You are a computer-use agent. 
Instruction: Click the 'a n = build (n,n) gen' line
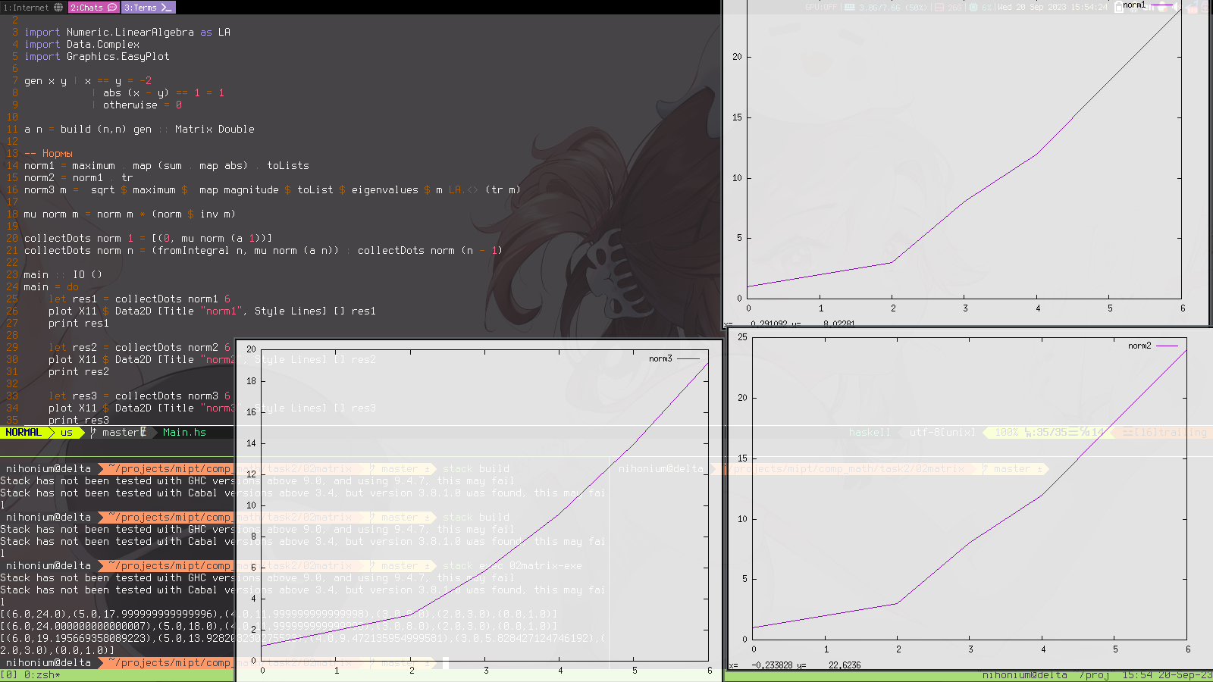click(x=139, y=130)
